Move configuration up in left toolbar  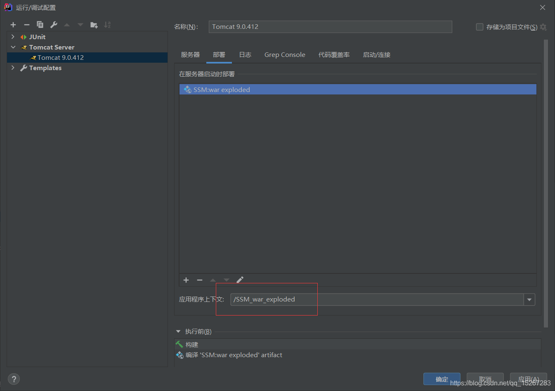click(67, 25)
